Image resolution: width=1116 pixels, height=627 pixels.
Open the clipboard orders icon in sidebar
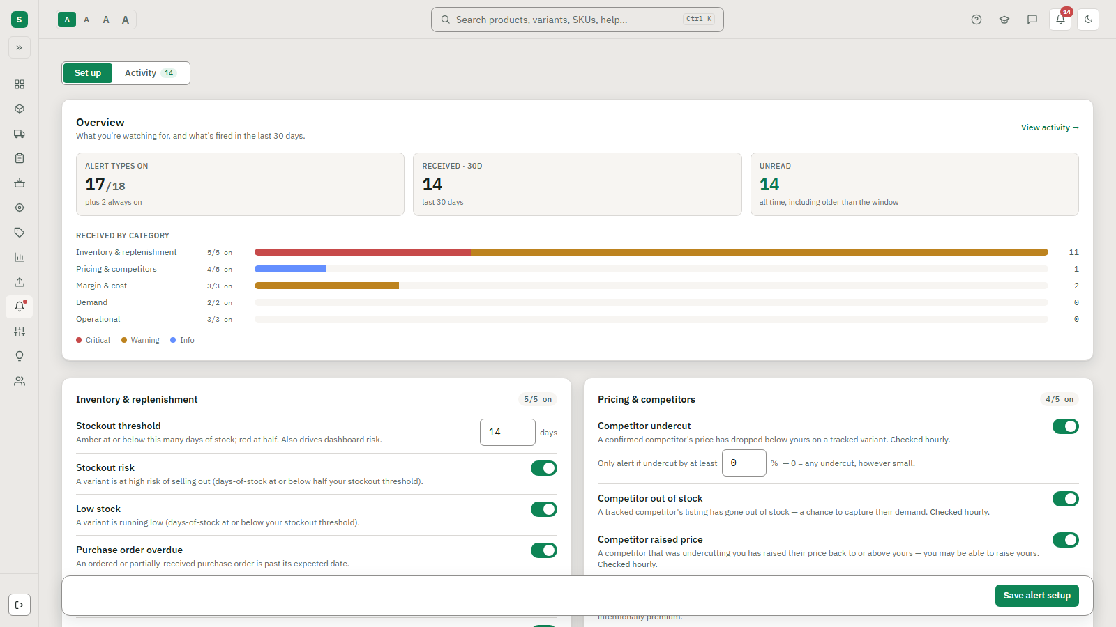(20, 158)
